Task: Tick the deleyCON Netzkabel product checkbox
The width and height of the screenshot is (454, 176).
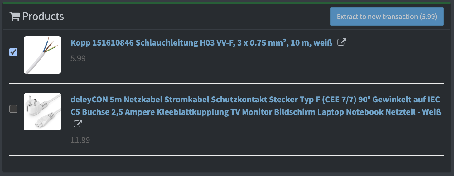Action: click(x=13, y=109)
